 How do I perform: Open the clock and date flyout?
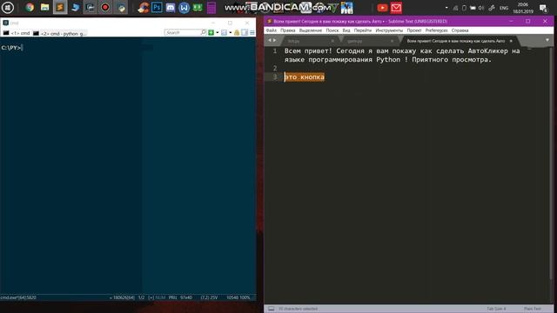coord(523,8)
